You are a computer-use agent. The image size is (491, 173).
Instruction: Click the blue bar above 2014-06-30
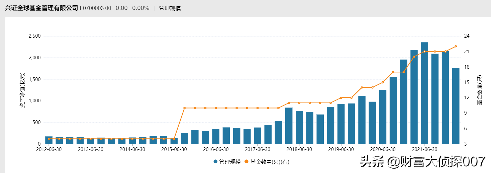132,141
